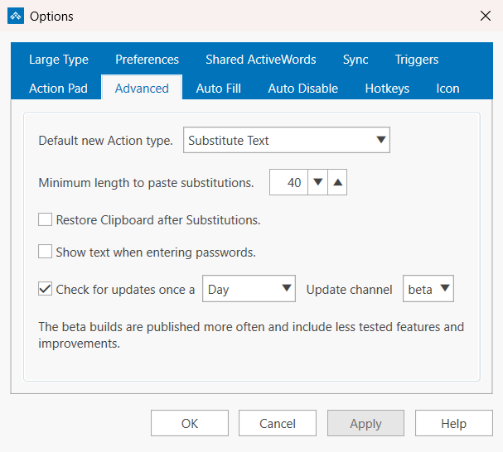This screenshot has height=452, width=503.
Task: Click the minimum length value field showing 40
Action: coord(288,182)
